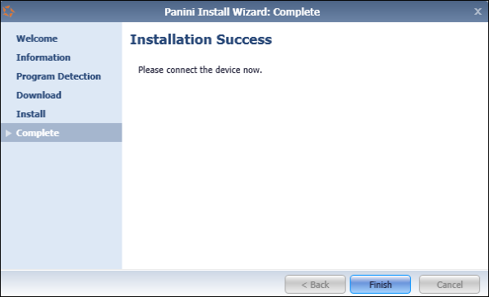Click the orange Panini logo icon
The height and width of the screenshot is (297, 489).
(x=8, y=11)
